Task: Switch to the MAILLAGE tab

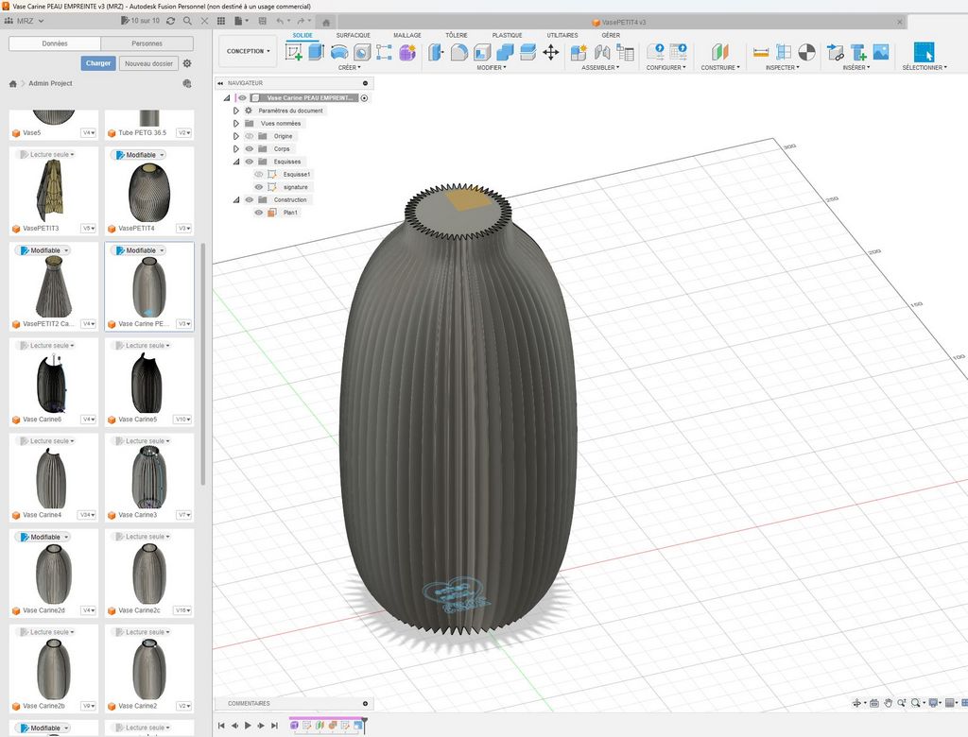Action: (407, 35)
